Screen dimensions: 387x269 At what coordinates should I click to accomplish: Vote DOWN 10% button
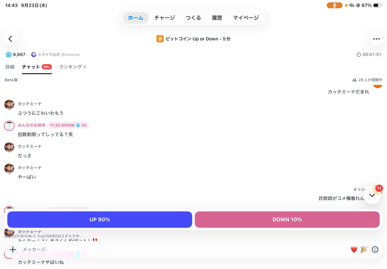pyautogui.click(x=287, y=220)
